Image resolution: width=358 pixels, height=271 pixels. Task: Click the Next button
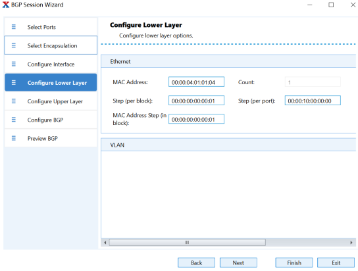[x=238, y=263]
